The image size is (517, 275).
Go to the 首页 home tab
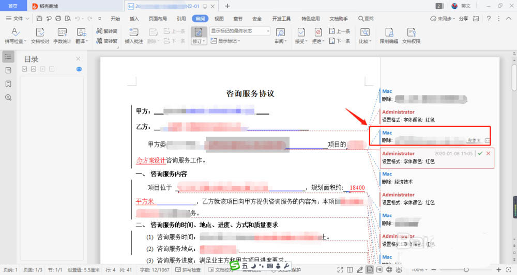pos(12,6)
